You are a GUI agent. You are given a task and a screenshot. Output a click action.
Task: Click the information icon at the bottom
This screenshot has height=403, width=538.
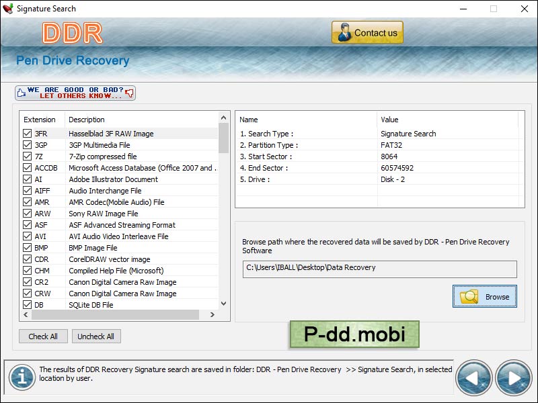[22, 378]
